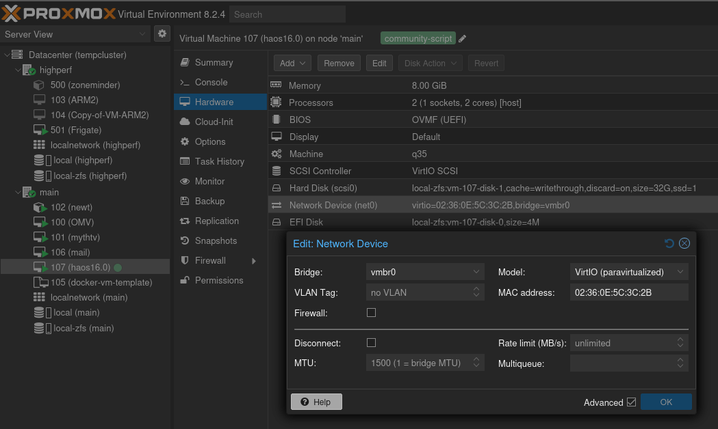The width and height of the screenshot is (718, 429).
Task: Click the community-script tag
Action: click(x=418, y=38)
